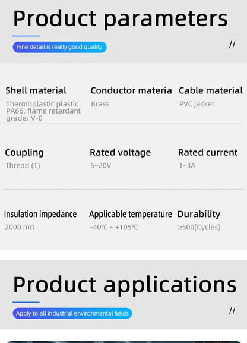This screenshot has width=247, height=343.
Task: Select the -40℃ ~ +105℃ temperature value
Action: 114,227
